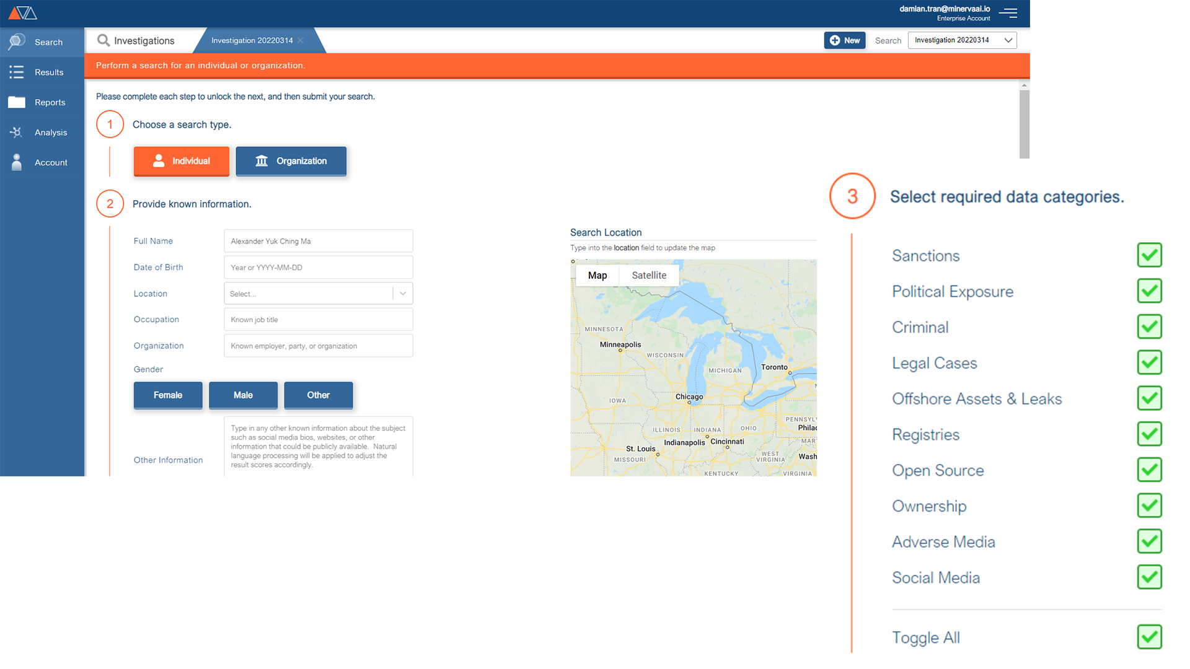Select the Investigation 20220314 tab
Screen dimensions: 1190x669
[252, 40]
